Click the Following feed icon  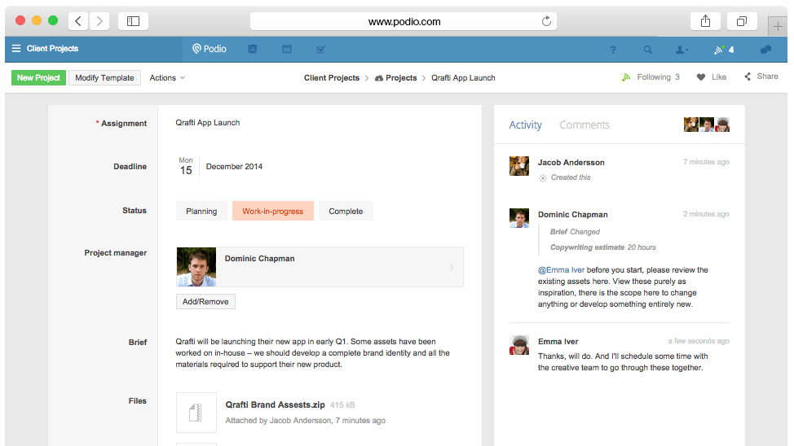coord(626,77)
